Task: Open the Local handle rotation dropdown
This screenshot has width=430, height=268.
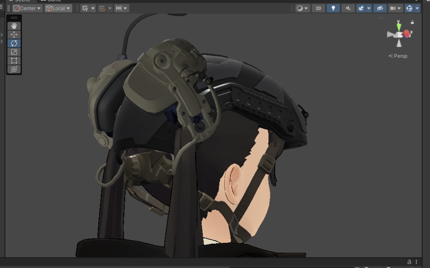Action: click(x=58, y=8)
